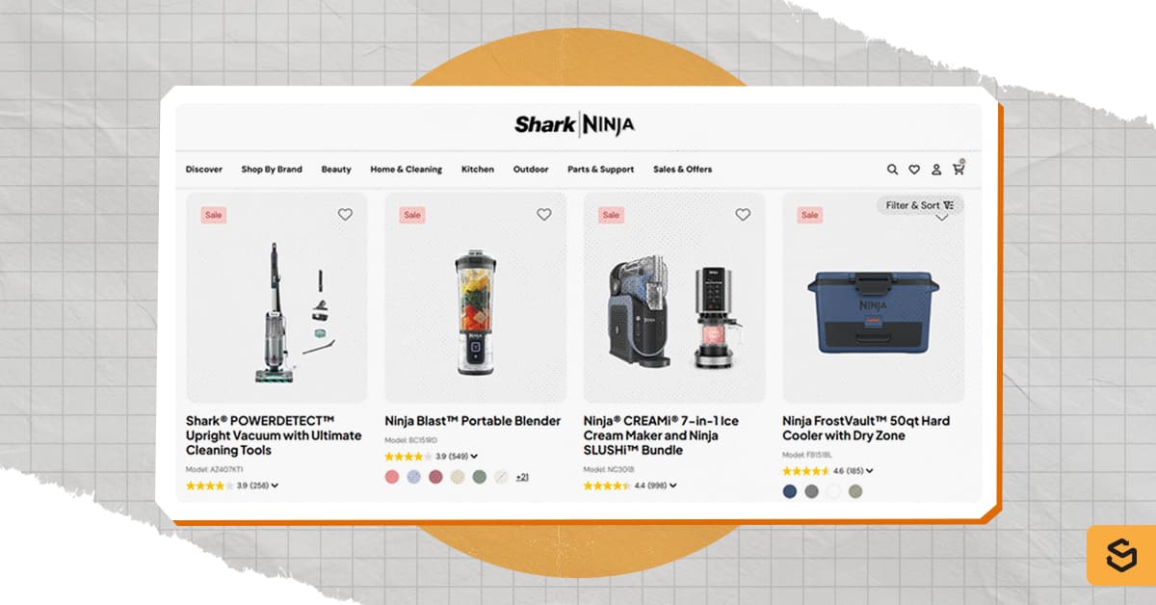Open the Shop By Brand menu
Screen dimensions: 1156x605
[272, 170]
